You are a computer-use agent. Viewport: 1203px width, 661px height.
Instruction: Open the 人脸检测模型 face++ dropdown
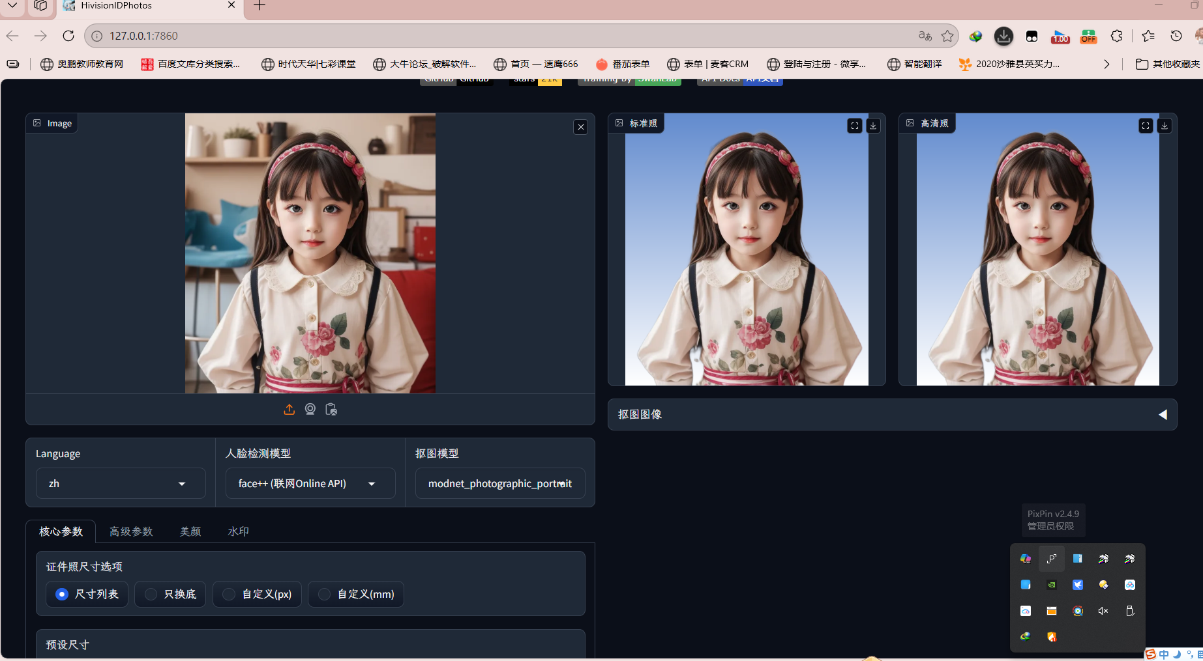click(310, 484)
